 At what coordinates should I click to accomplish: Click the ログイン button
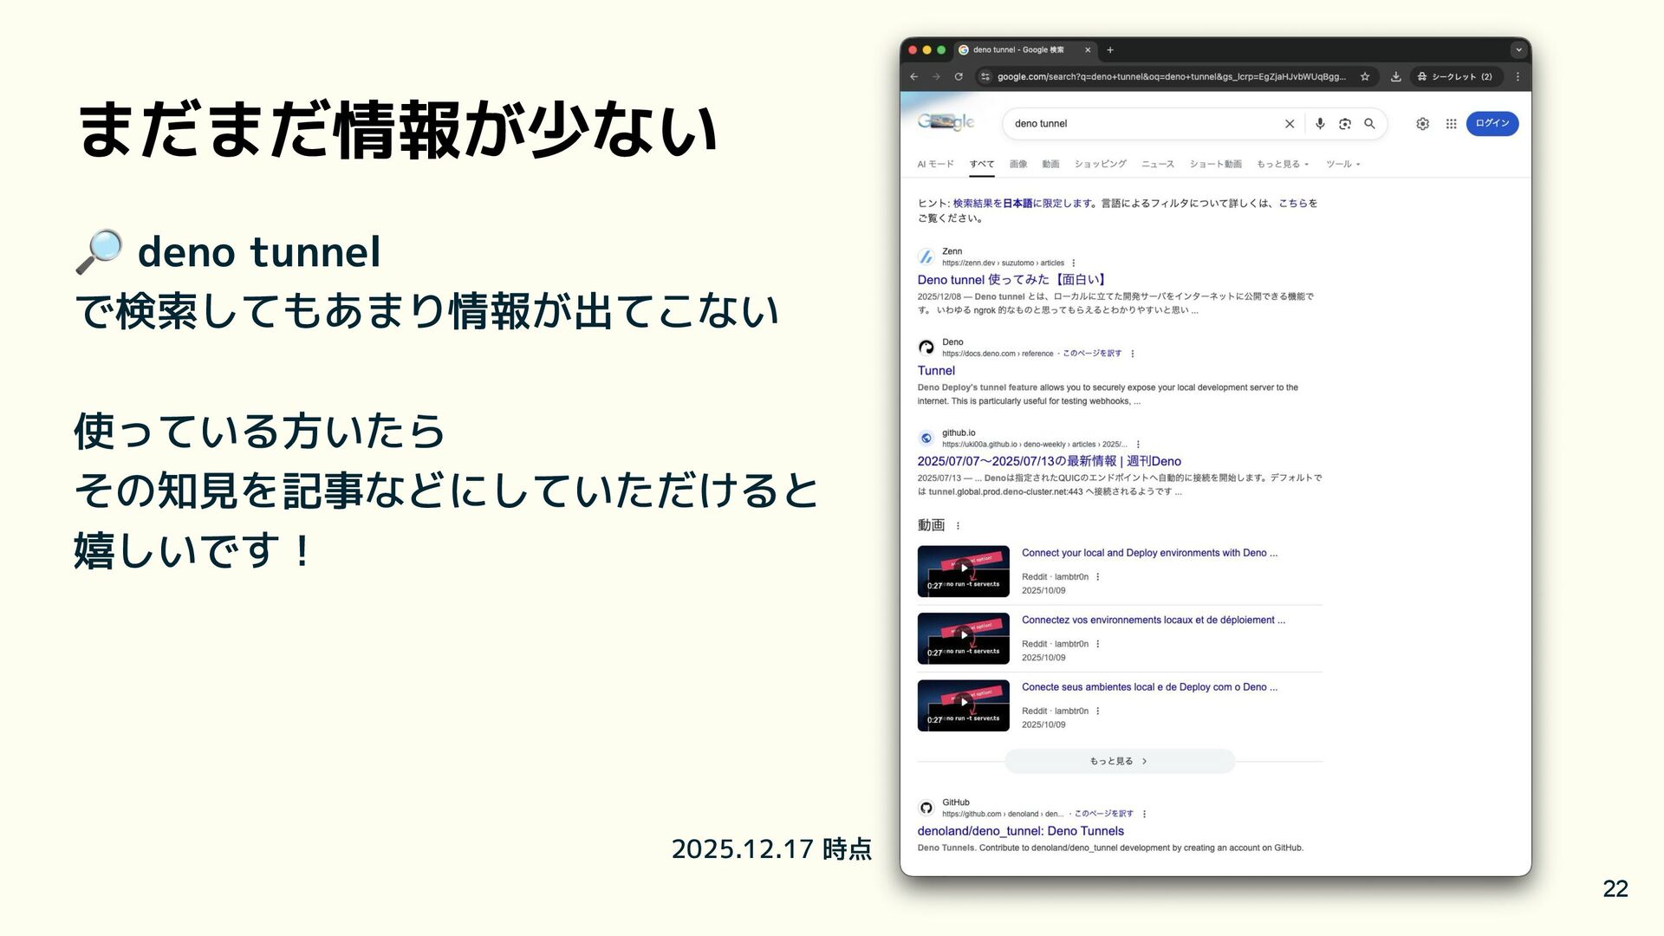(x=1492, y=124)
